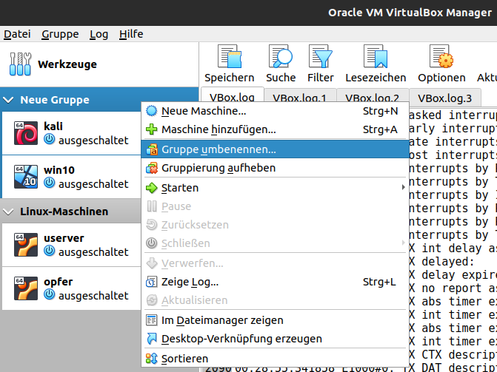
Task: Open the Datei menu
Action: pos(17,34)
